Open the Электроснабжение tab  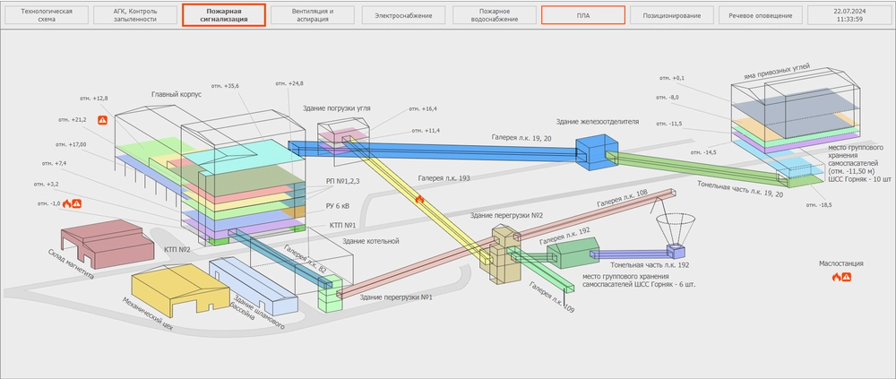tap(402, 16)
